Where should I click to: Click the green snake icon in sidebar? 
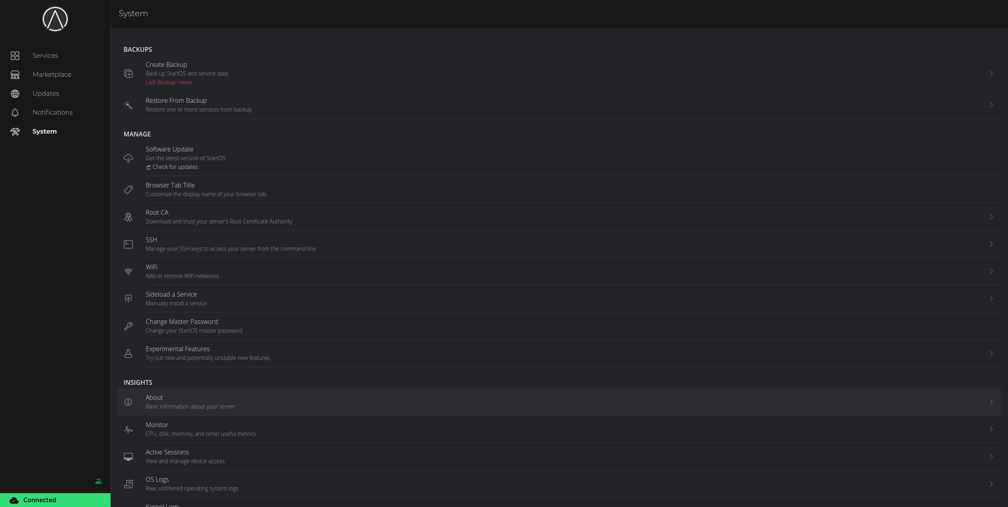[x=99, y=481]
